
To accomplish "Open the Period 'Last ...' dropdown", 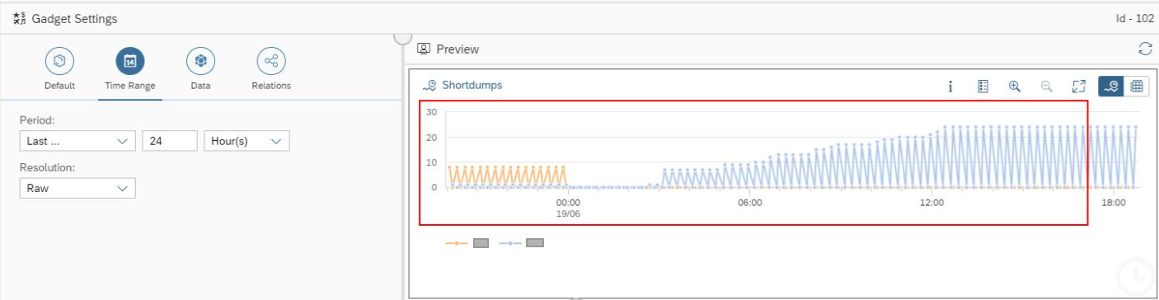I will click(x=77, y=141).
